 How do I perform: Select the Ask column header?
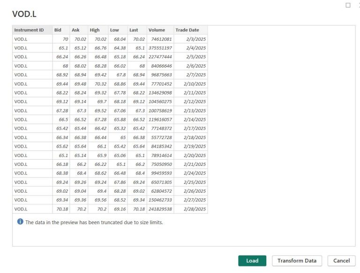coord(79,30)
